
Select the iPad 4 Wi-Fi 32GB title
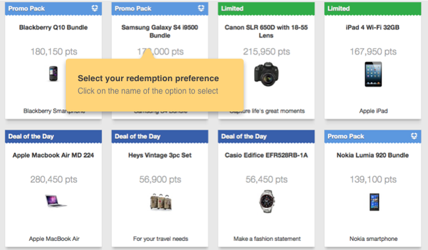373,27
